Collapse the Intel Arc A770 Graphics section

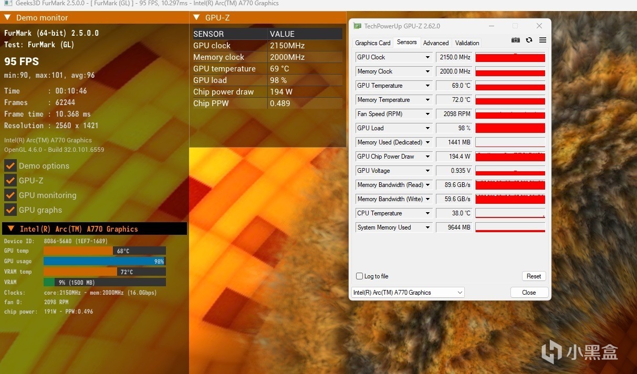click(11, 228)
